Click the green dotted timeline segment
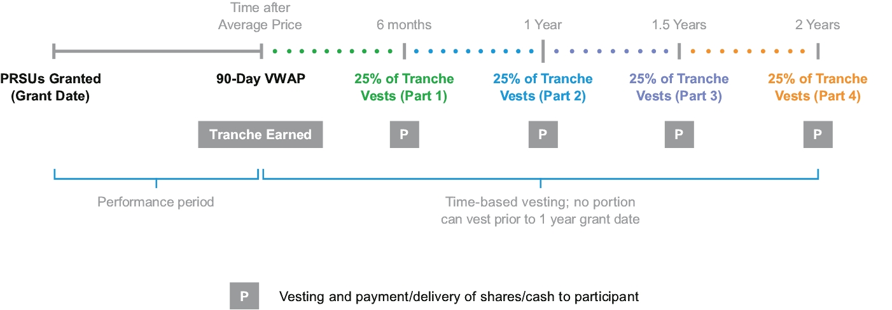The width and height of the screenshot is (892, 310). pos(332,51)
